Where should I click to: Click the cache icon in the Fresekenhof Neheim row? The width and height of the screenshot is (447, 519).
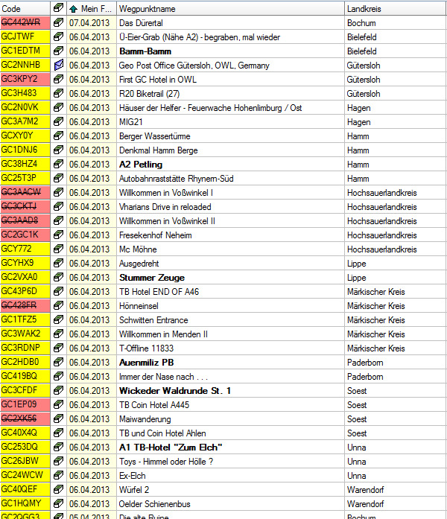pos(59,235)
